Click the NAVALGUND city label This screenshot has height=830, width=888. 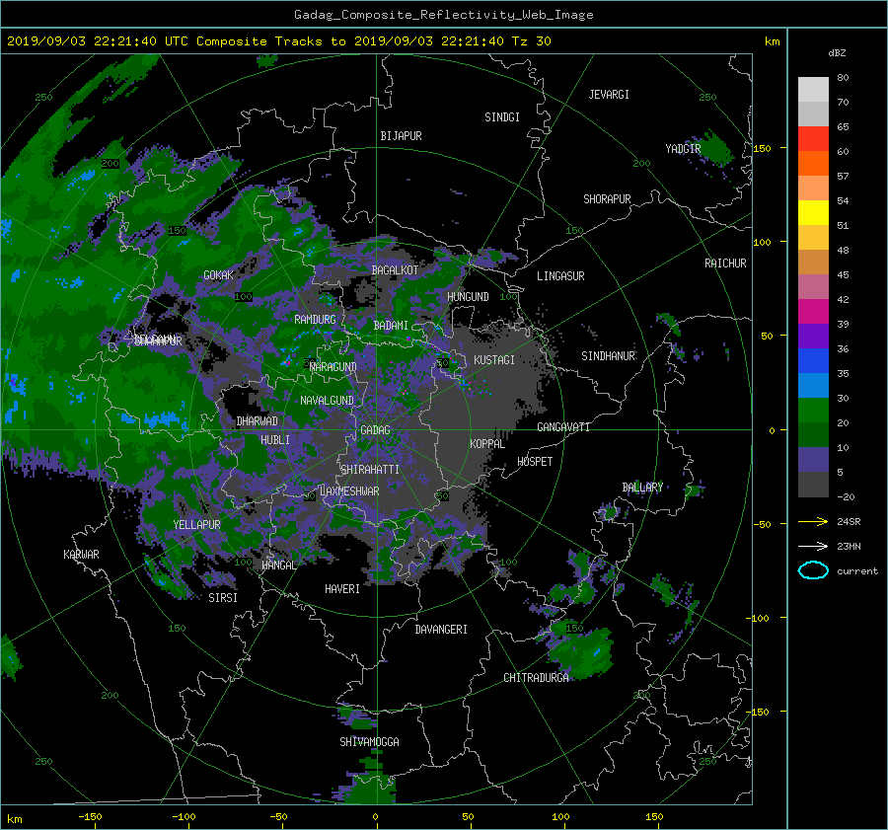click(x=327, y=401)
